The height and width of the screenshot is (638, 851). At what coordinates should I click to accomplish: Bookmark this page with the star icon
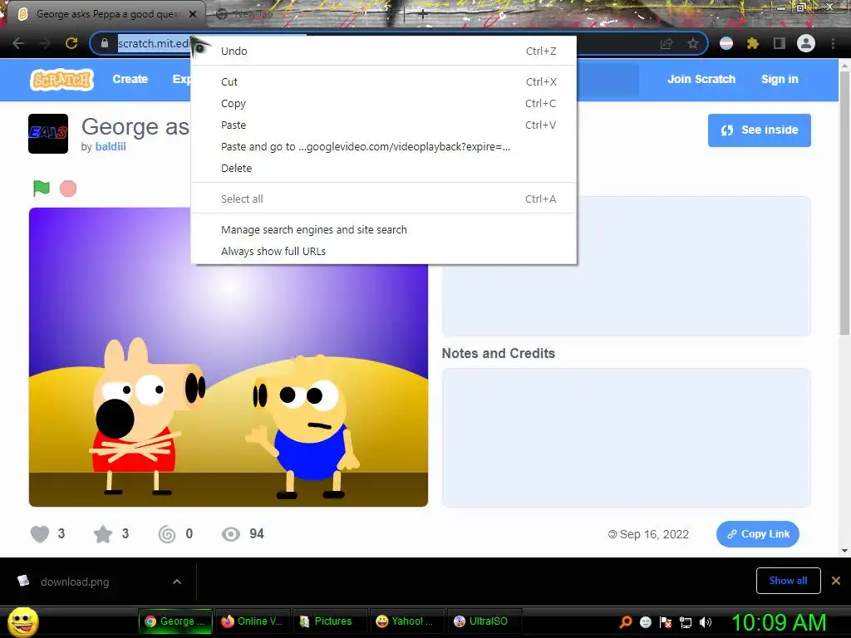pyautogui.click(x=692, y=43)
